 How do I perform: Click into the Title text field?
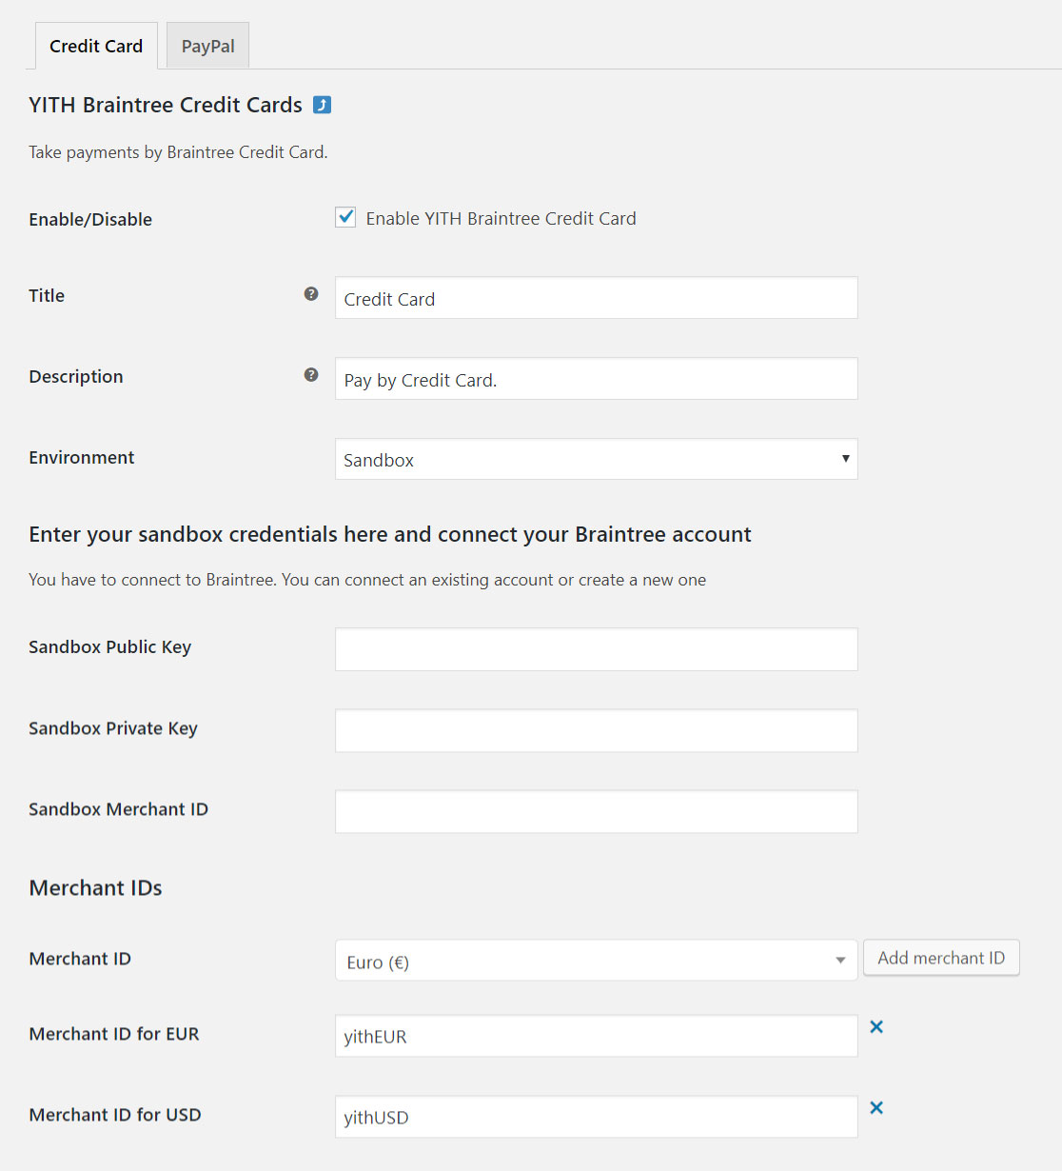coord(596,298)
